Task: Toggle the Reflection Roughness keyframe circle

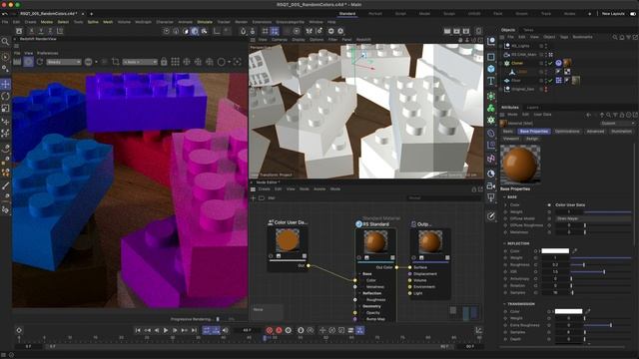Action: [x=536, y=265]
